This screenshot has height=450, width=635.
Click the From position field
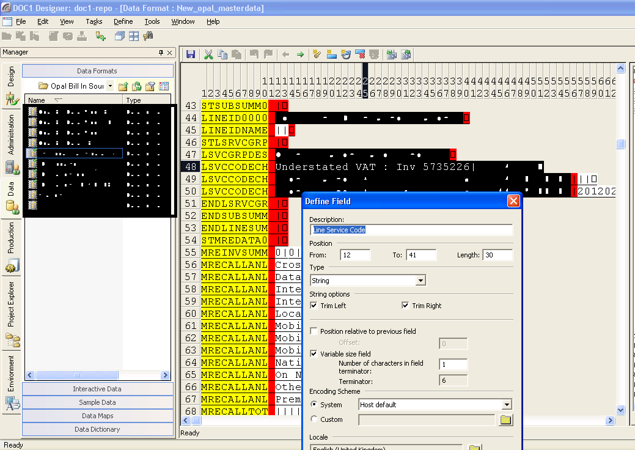coord(355,255)
